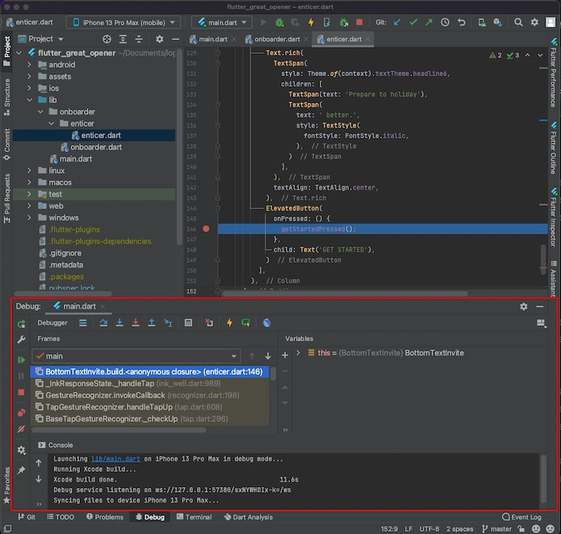Expand the android folder
The image size is (561, 534).
pyautogui.click(x=30, y=65)
